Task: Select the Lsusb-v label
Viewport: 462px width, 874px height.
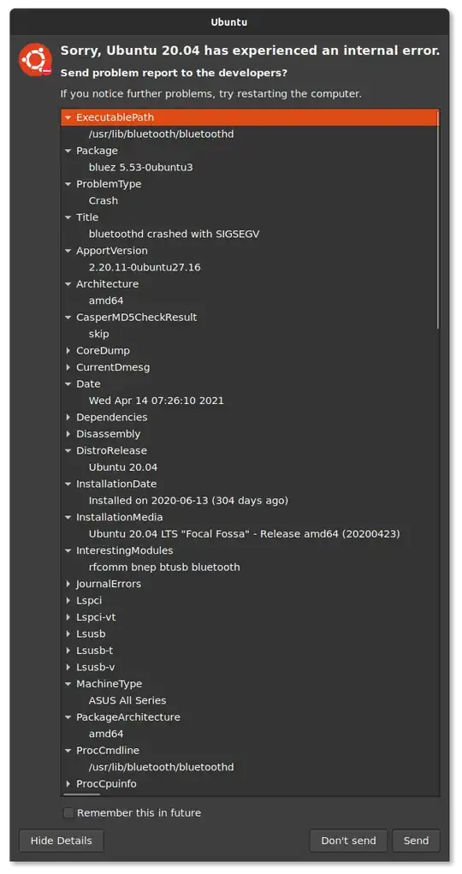Action: pos(96,667)
